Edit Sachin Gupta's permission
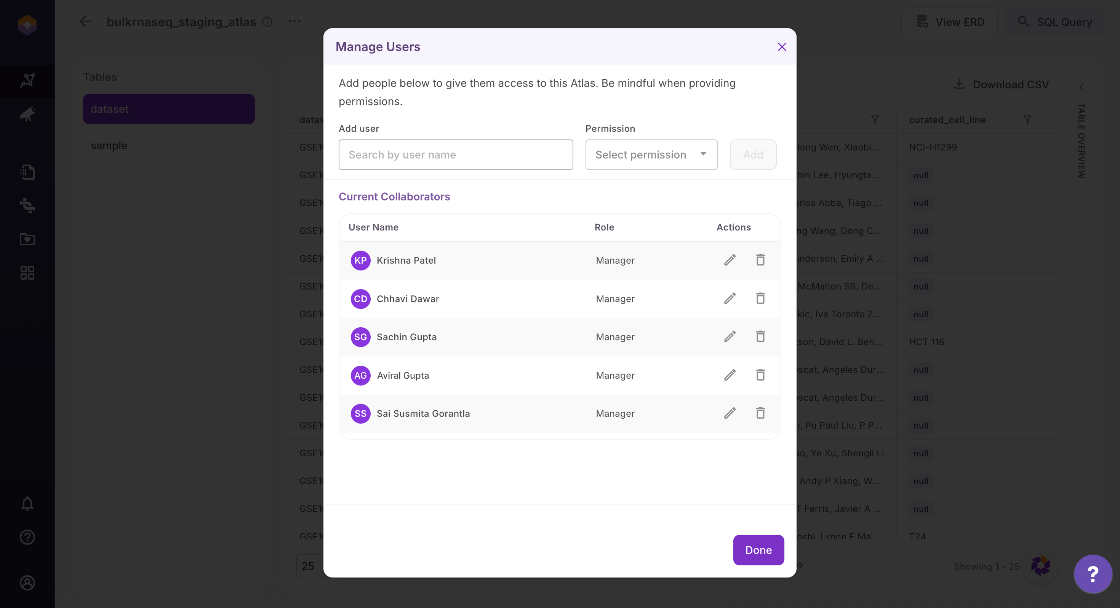The height and width of the screenshot is (608, 1120). pyautogui.click(x=730, y=337)
